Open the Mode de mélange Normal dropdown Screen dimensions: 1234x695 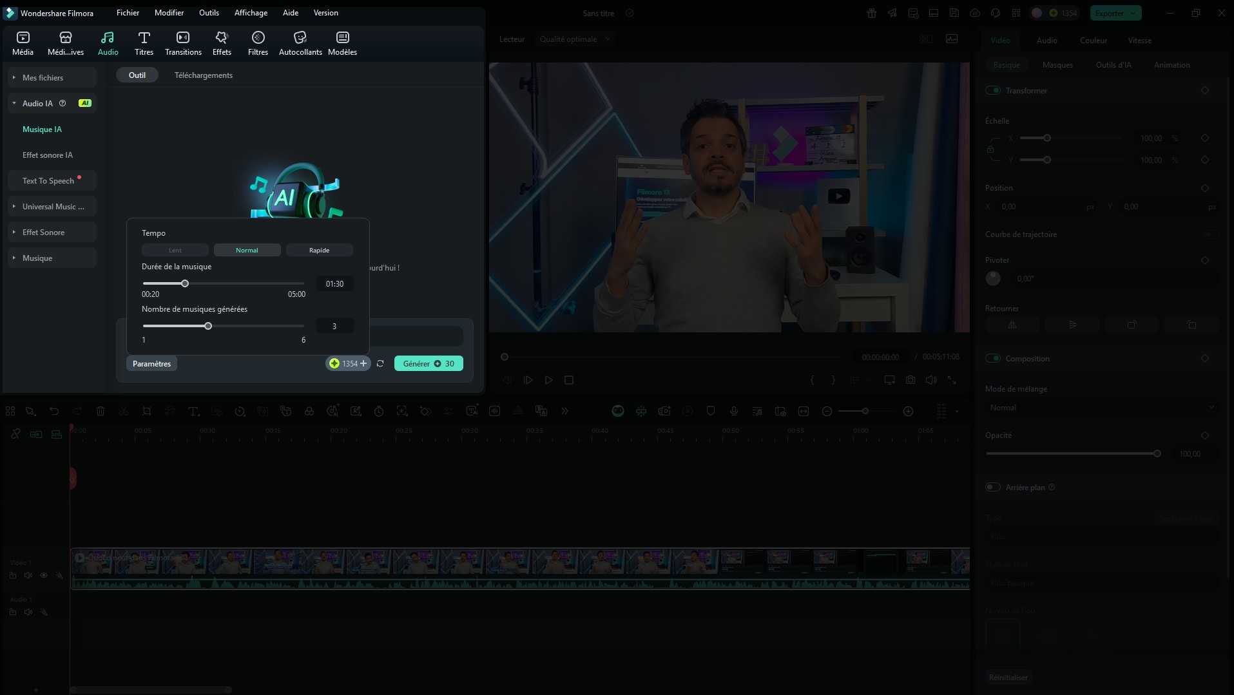coord(1102,408)
